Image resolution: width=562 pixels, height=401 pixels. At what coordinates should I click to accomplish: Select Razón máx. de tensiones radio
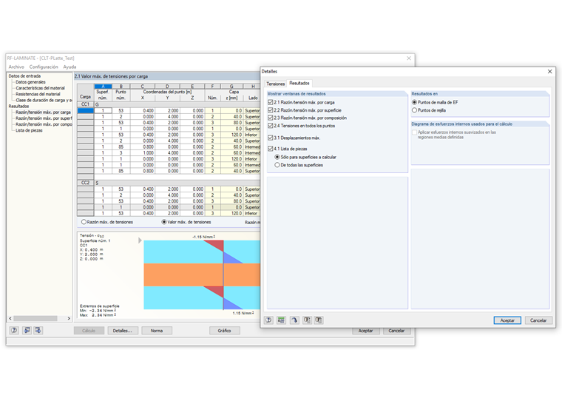tap(84, 222)
